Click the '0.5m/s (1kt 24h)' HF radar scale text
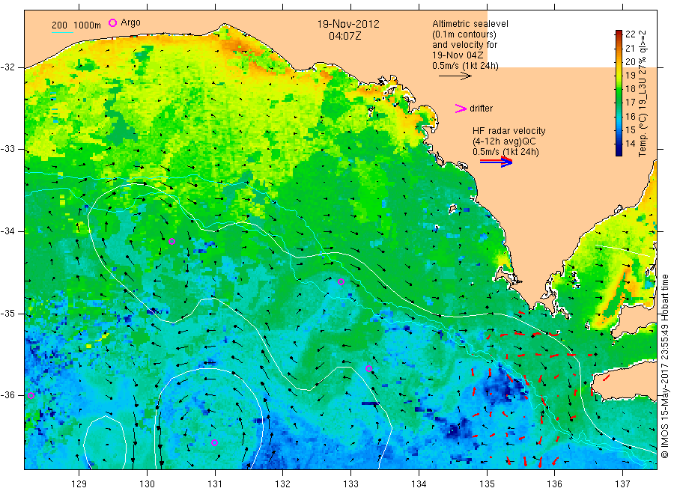The width and height of the screenshot is (674, 494). (506, 152)
